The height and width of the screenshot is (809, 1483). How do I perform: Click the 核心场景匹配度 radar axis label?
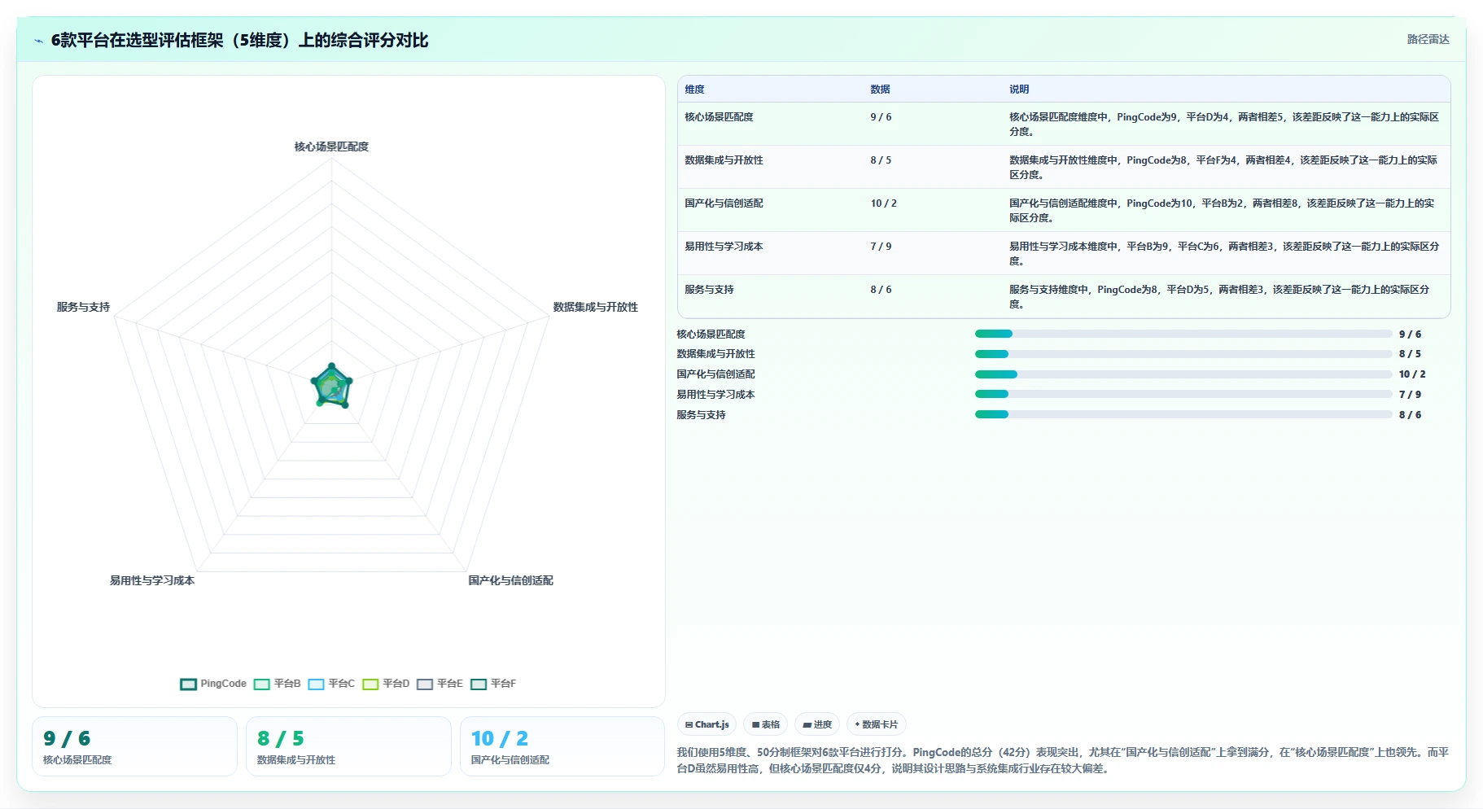pyautogui.click(x=331, y=146)
